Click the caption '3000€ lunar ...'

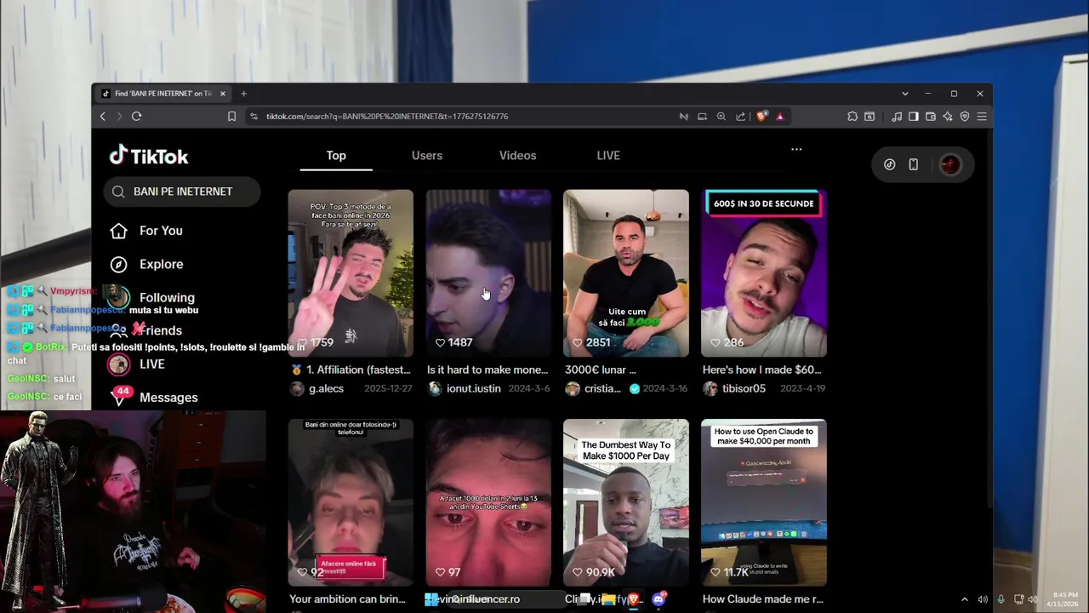601,370
